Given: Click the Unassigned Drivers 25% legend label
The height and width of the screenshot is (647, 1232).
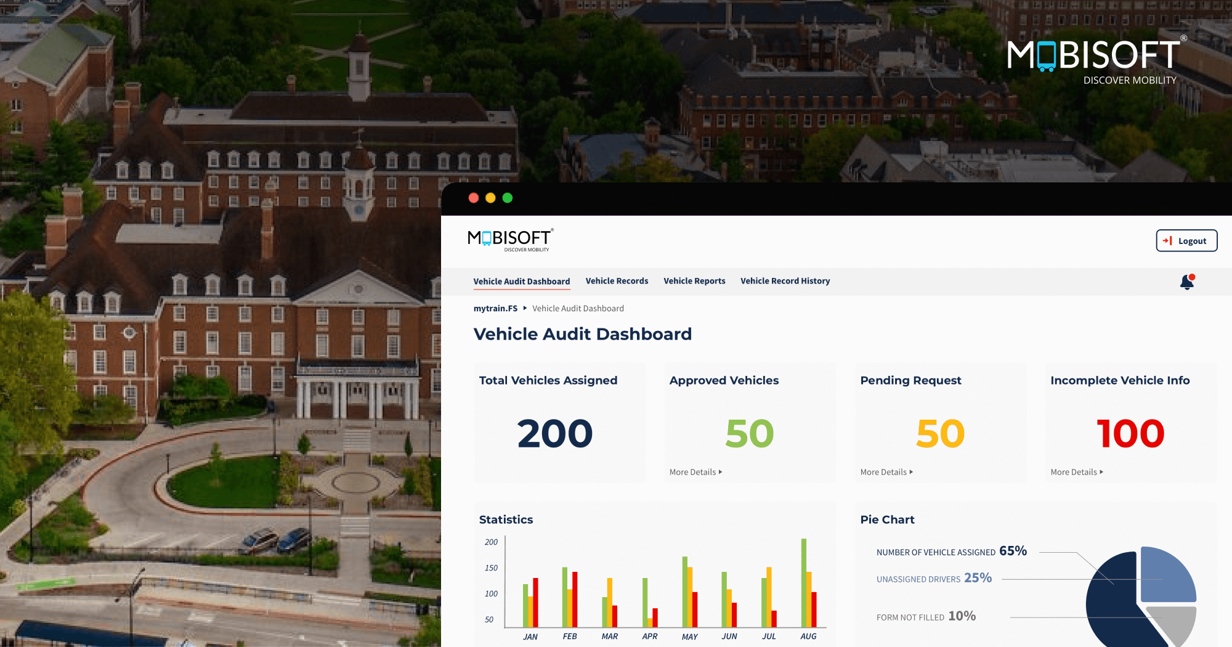Looking at the screenshot, I should point(934,579).
